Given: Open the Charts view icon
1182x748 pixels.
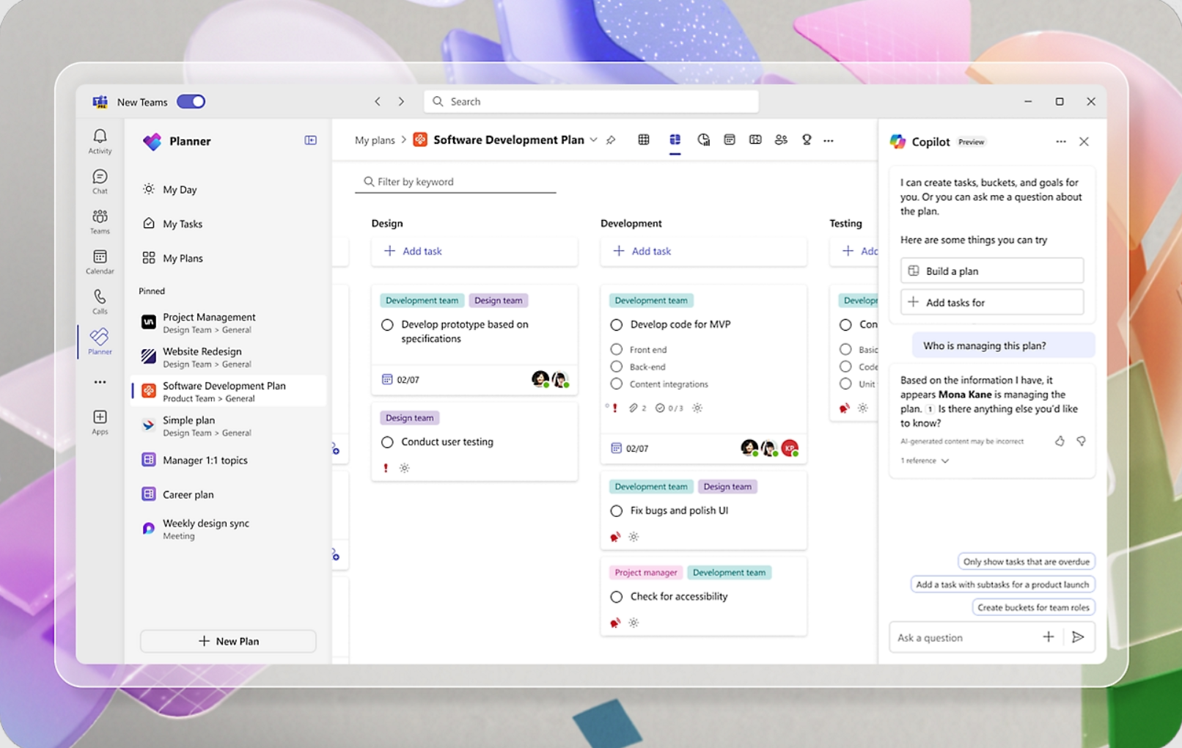Looking at the screenshot, I should (x=703, y=139).
